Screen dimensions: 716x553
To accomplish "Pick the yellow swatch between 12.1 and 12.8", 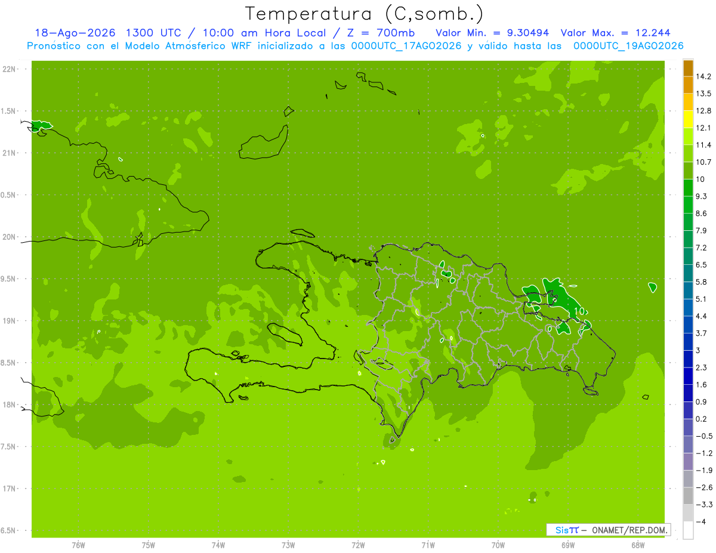I will 688,119.
